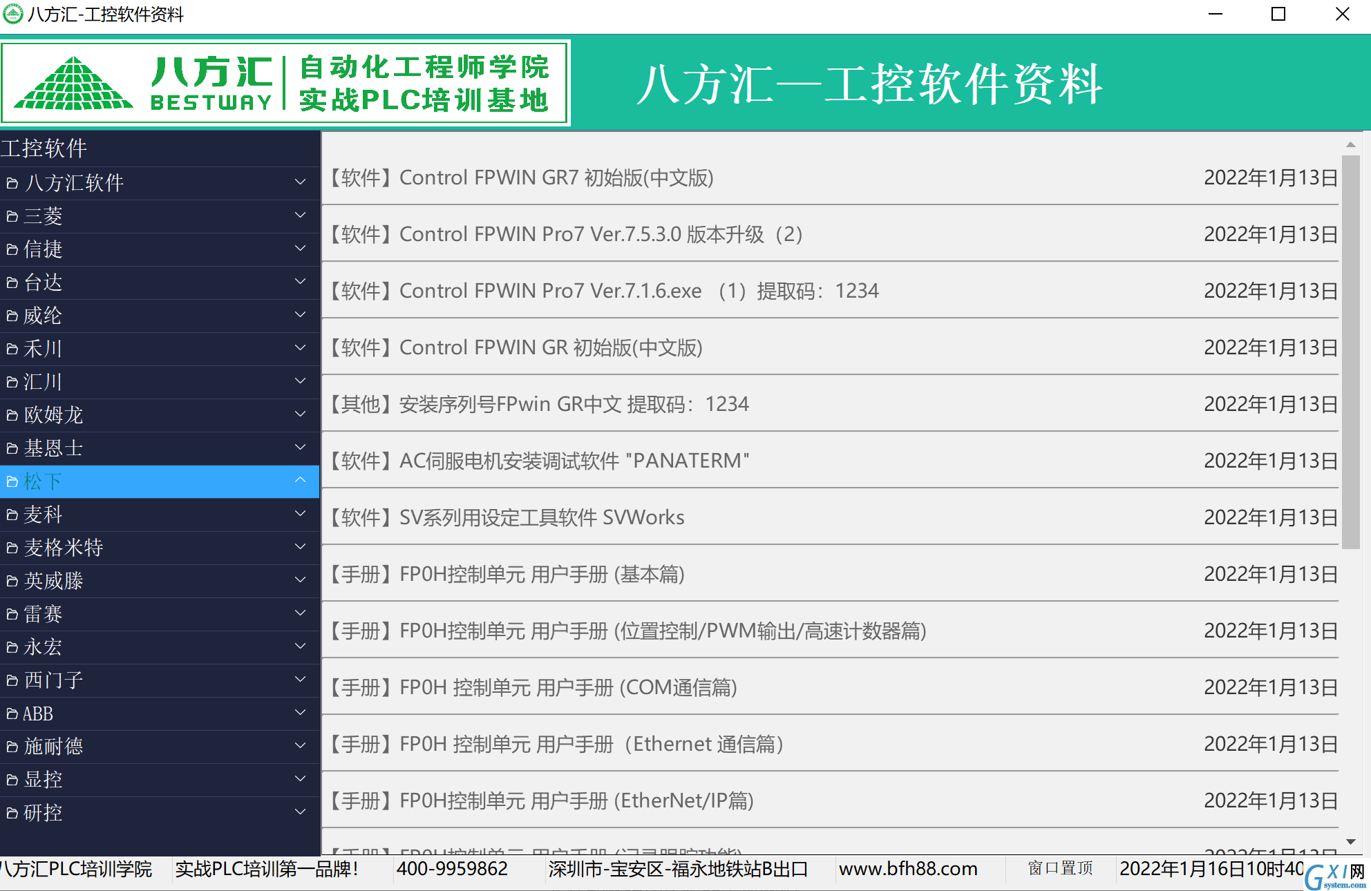The width and height of the screenshot is (1371, 891).
Task: Click the folder icon beside 英威滕
Action: (x=12, y=581)
